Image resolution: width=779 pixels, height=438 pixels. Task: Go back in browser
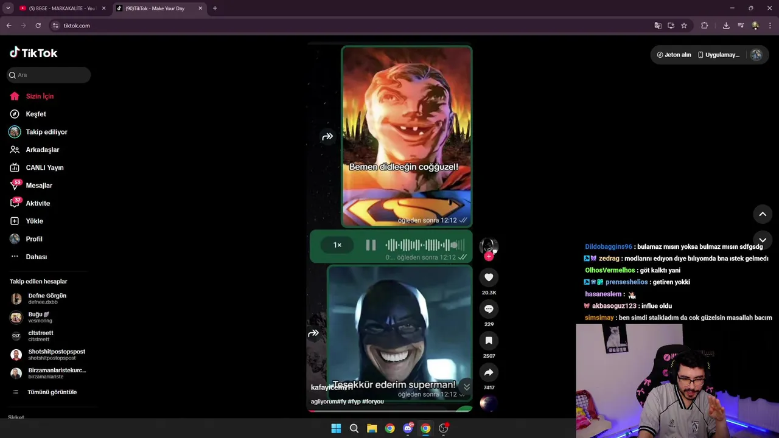pos(9,26)
